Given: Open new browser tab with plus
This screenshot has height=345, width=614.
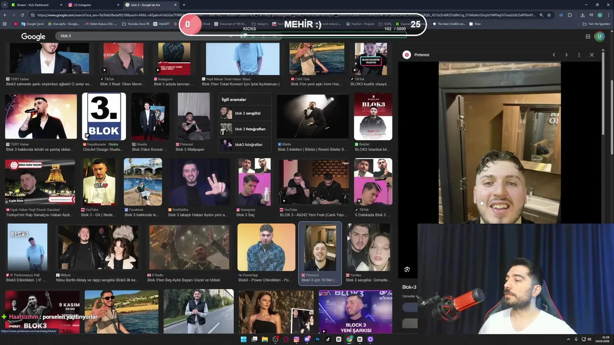Looking at the screenshot, I should tap(184, 5).
